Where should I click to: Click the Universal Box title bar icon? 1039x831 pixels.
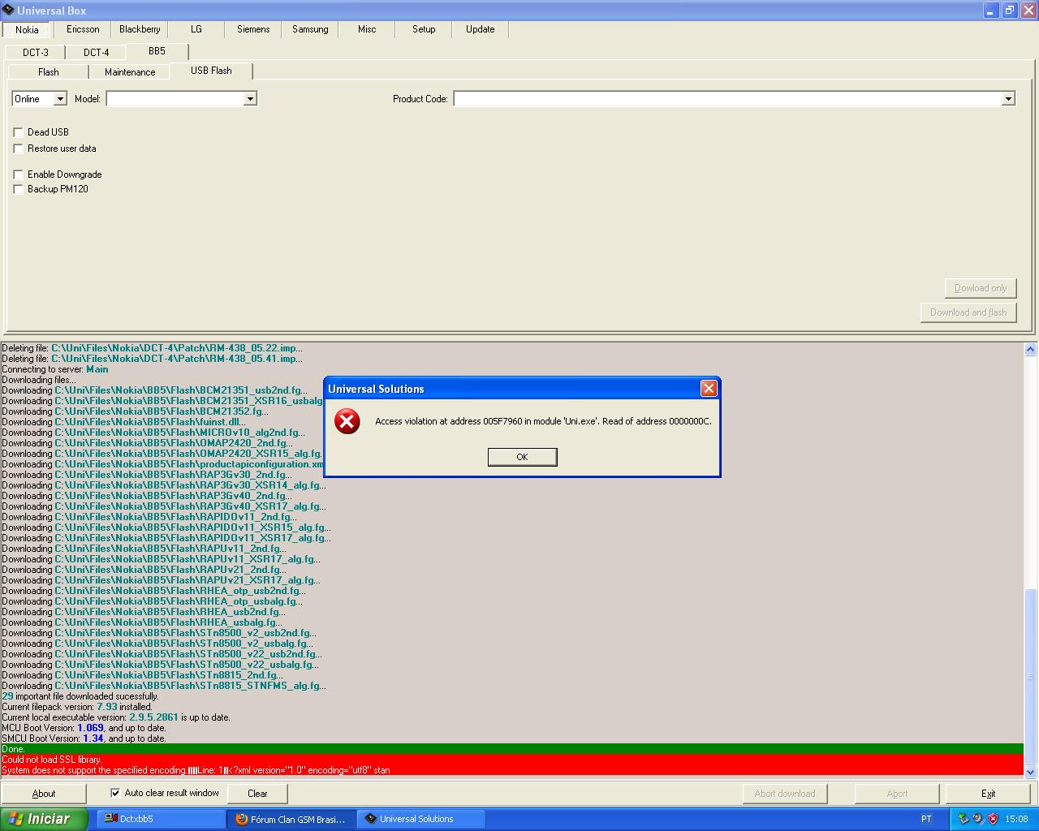(8, 11)
